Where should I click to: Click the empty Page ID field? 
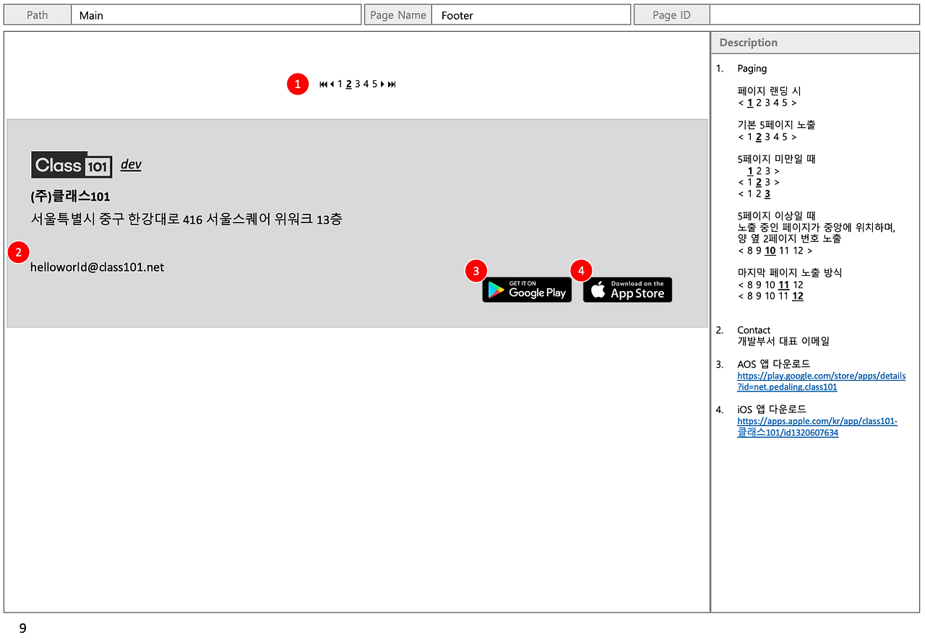[814, 14]
